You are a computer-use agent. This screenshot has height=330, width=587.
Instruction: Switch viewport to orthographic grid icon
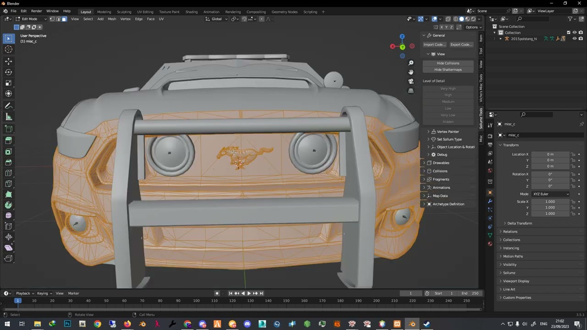(x=411, y=91)
